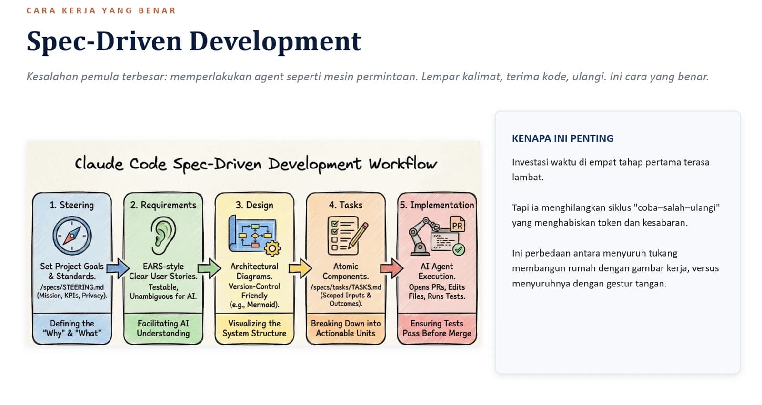This screenshot has width=762, height=405.
Task: Click the "Atomic Components." text
Action: 346,271
